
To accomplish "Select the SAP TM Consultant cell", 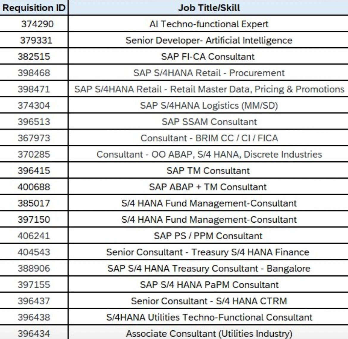I will pyautogui.click(x=209, y=170).
